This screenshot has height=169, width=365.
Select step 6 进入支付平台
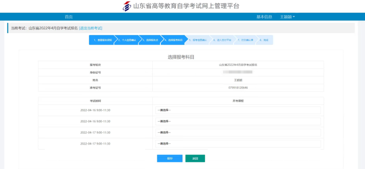222,40
